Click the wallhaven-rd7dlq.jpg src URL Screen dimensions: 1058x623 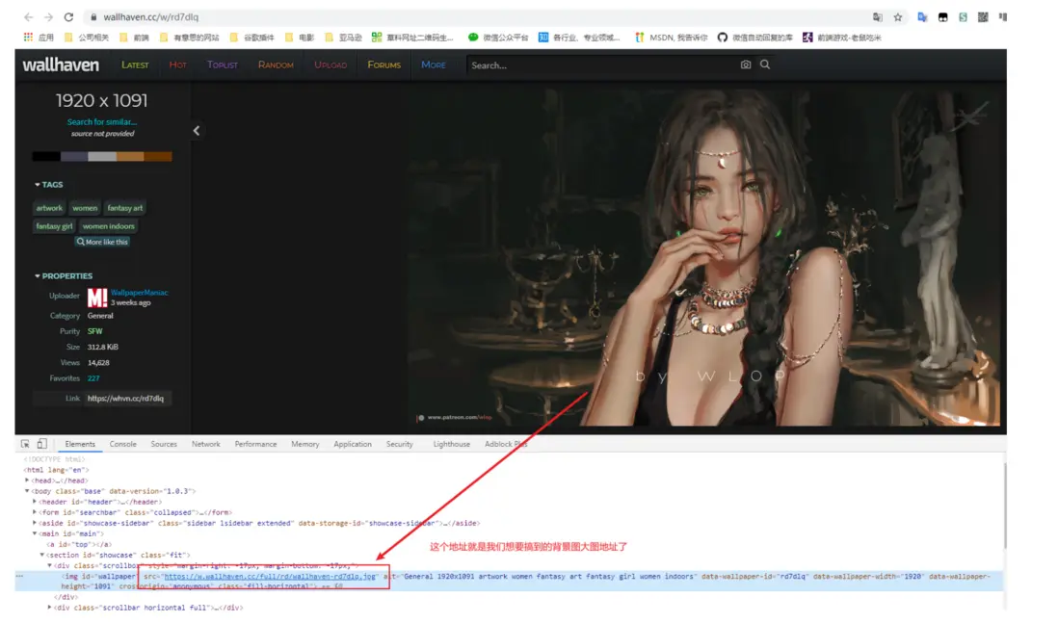pos(270,577)
